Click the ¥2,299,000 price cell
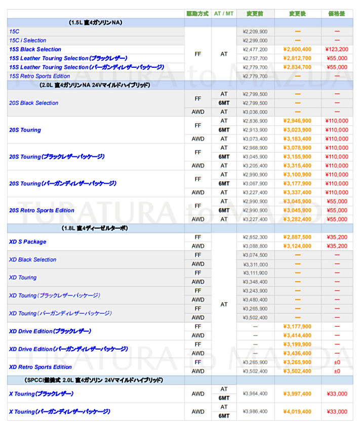361x429 pixels. (255, 40)
